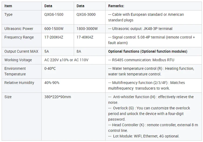Select the 600-1500W power value
The width and height of the screenshot is (203, 142).
click(54, 29)
